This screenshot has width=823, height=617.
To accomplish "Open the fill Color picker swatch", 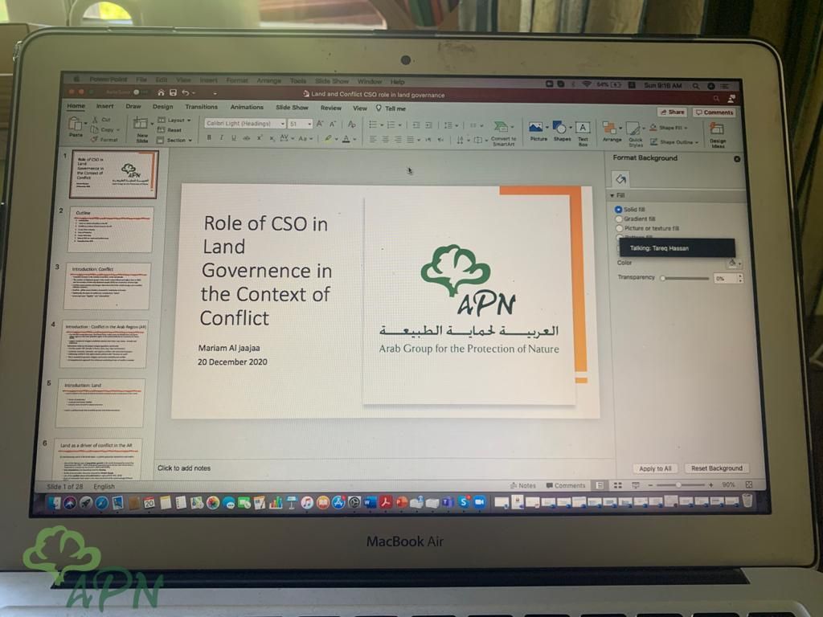I will pos(735,264).
